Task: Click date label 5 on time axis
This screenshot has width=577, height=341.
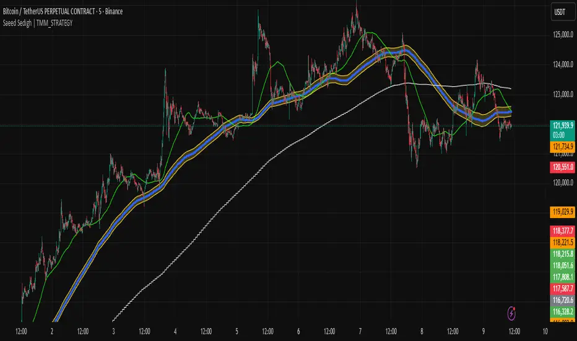Action: pyautogui.click(x=236, y=332)
